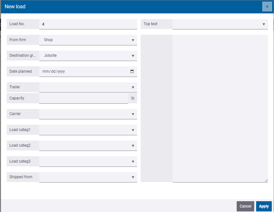Open the Shipped from dropdown

(88, 177)
